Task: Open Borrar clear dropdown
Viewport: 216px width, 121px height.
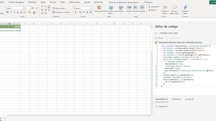Action: tap(153, 10)
